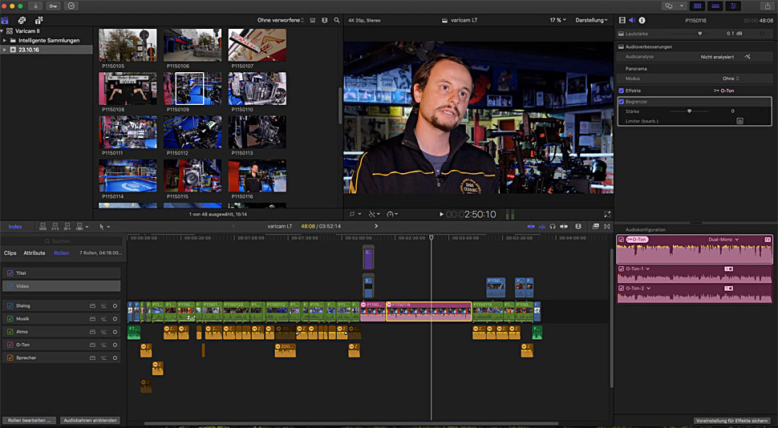
Task: Open the Limiter editor icon
Action: click(740, 121)
